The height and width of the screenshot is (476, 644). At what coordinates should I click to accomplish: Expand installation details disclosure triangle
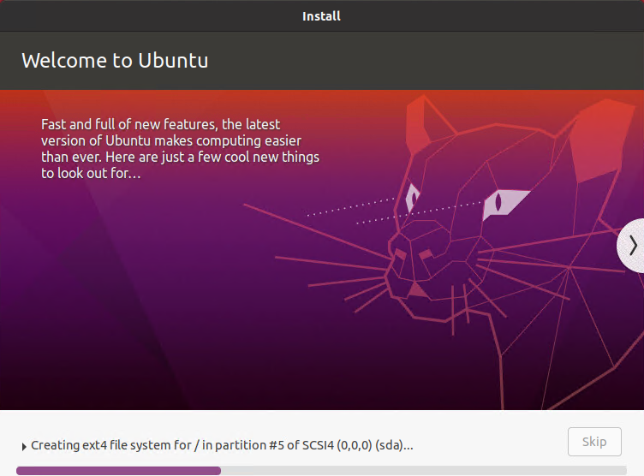click(x=24, y=446)
